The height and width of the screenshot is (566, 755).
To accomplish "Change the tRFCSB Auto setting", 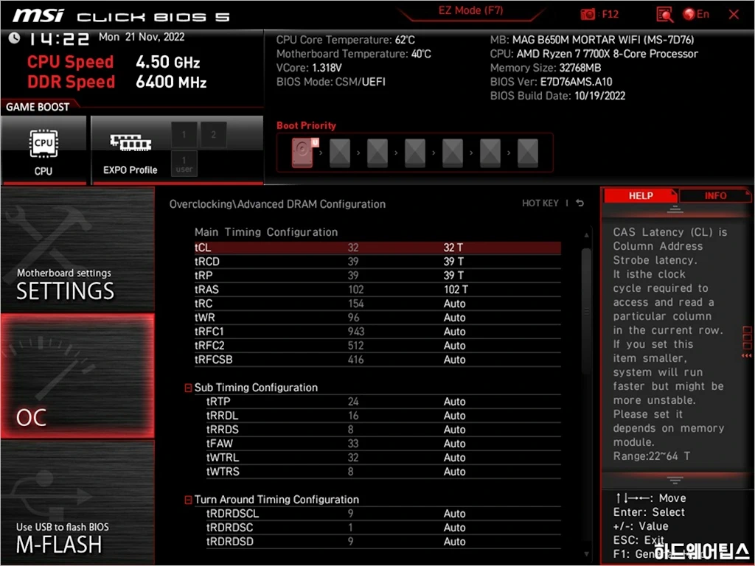I will click(454, 360).
